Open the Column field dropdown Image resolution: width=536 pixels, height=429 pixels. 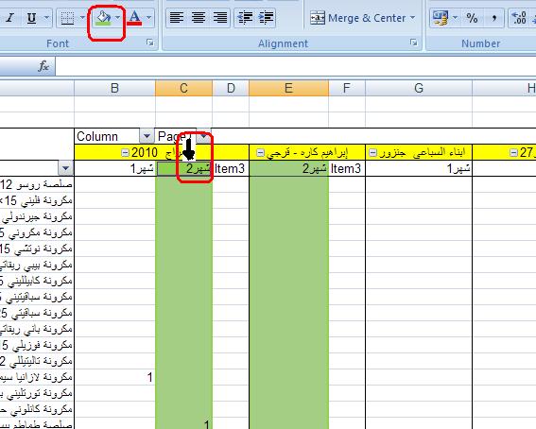point(147,136)
